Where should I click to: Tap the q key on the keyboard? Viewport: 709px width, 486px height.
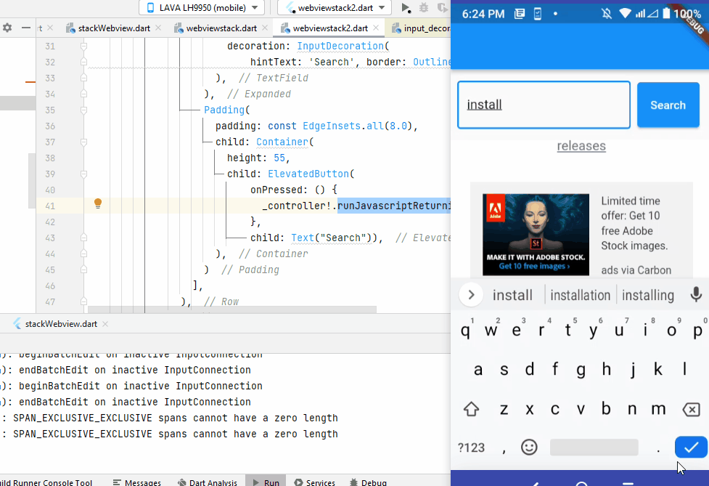point(466,331)
